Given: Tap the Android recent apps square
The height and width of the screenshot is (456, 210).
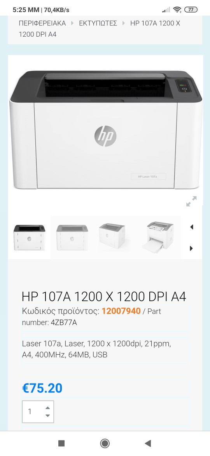Looking at the screenshot, I should [61, 443].
